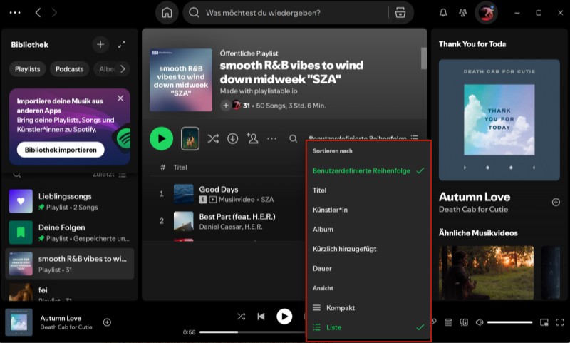
Task: Invite collaborators to the playlist
Action: click(x=252, y=138)
